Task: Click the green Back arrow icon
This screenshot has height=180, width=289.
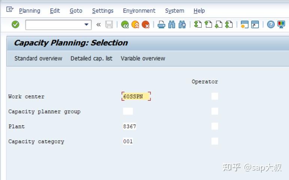Action: 125,25
